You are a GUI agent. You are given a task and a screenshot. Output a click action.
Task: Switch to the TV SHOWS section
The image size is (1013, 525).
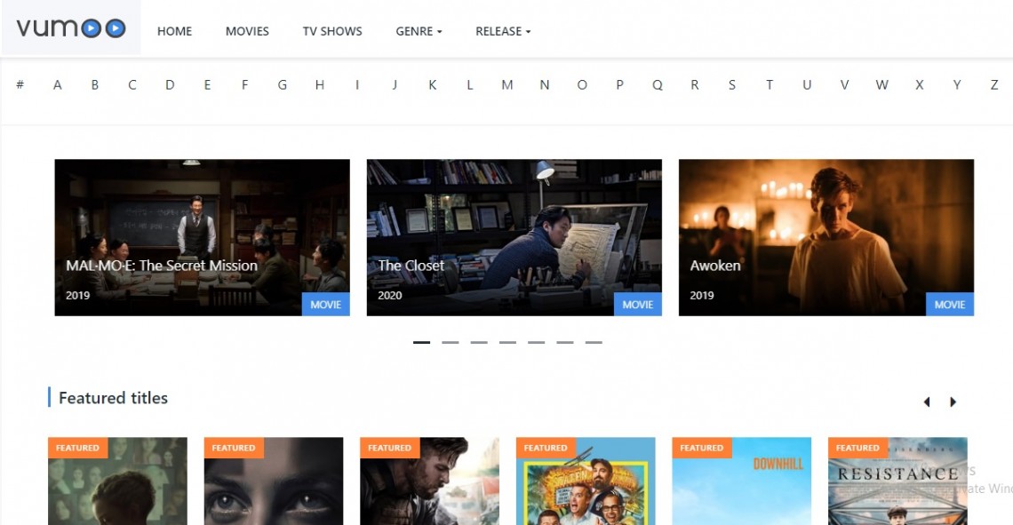pos(331,31)
